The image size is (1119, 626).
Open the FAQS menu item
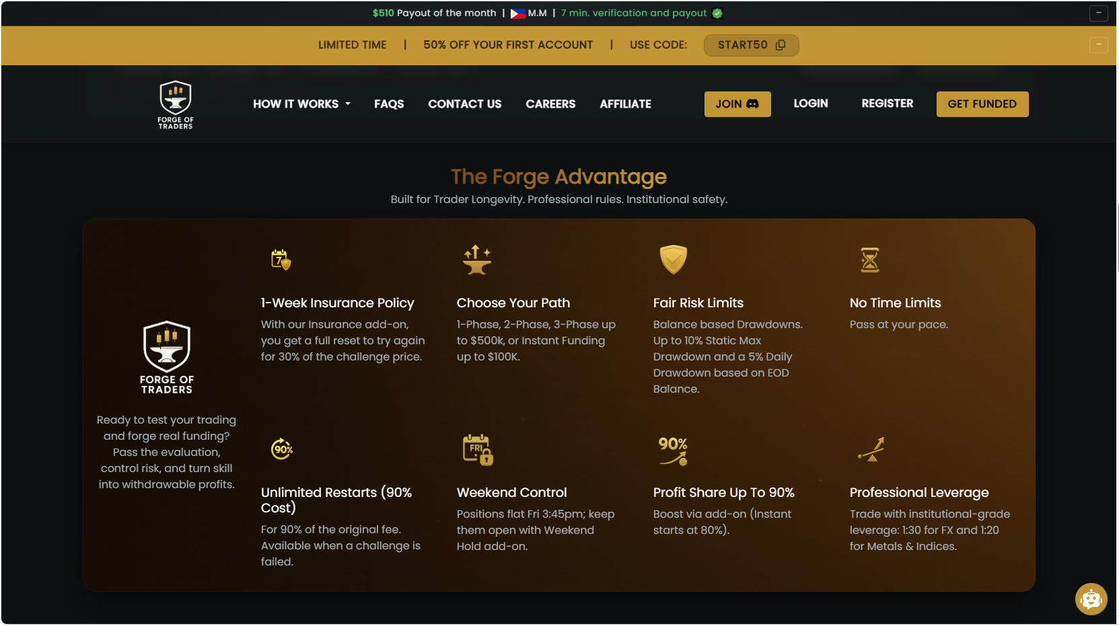coord(389,104)
